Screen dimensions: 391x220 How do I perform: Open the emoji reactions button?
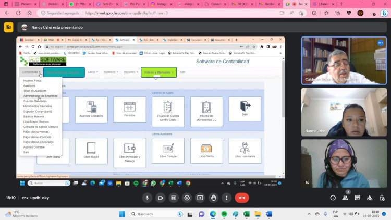click(187, 198)
